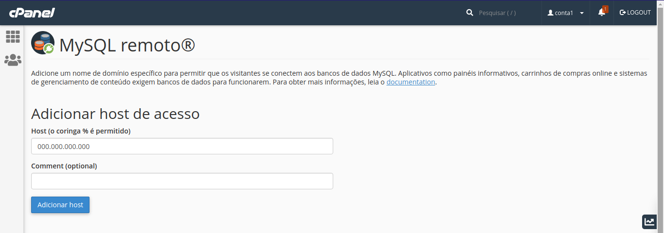Click the Comment (optional) field
Viewport: 664px width, 233px height.
(182, 181)
